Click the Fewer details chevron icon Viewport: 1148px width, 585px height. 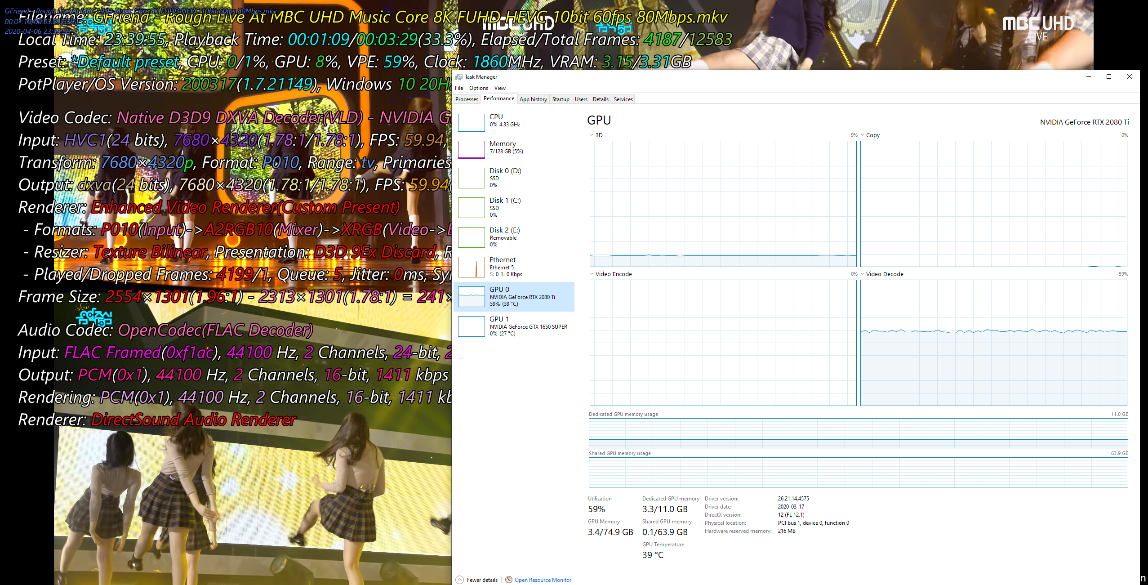tap(459, 580)
